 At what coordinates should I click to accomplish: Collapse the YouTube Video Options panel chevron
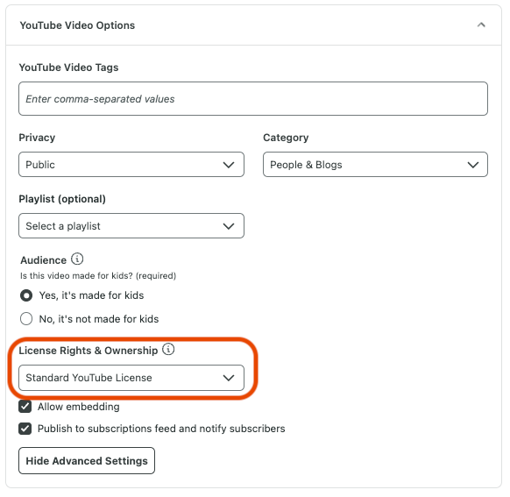click(x=481, y=25)
